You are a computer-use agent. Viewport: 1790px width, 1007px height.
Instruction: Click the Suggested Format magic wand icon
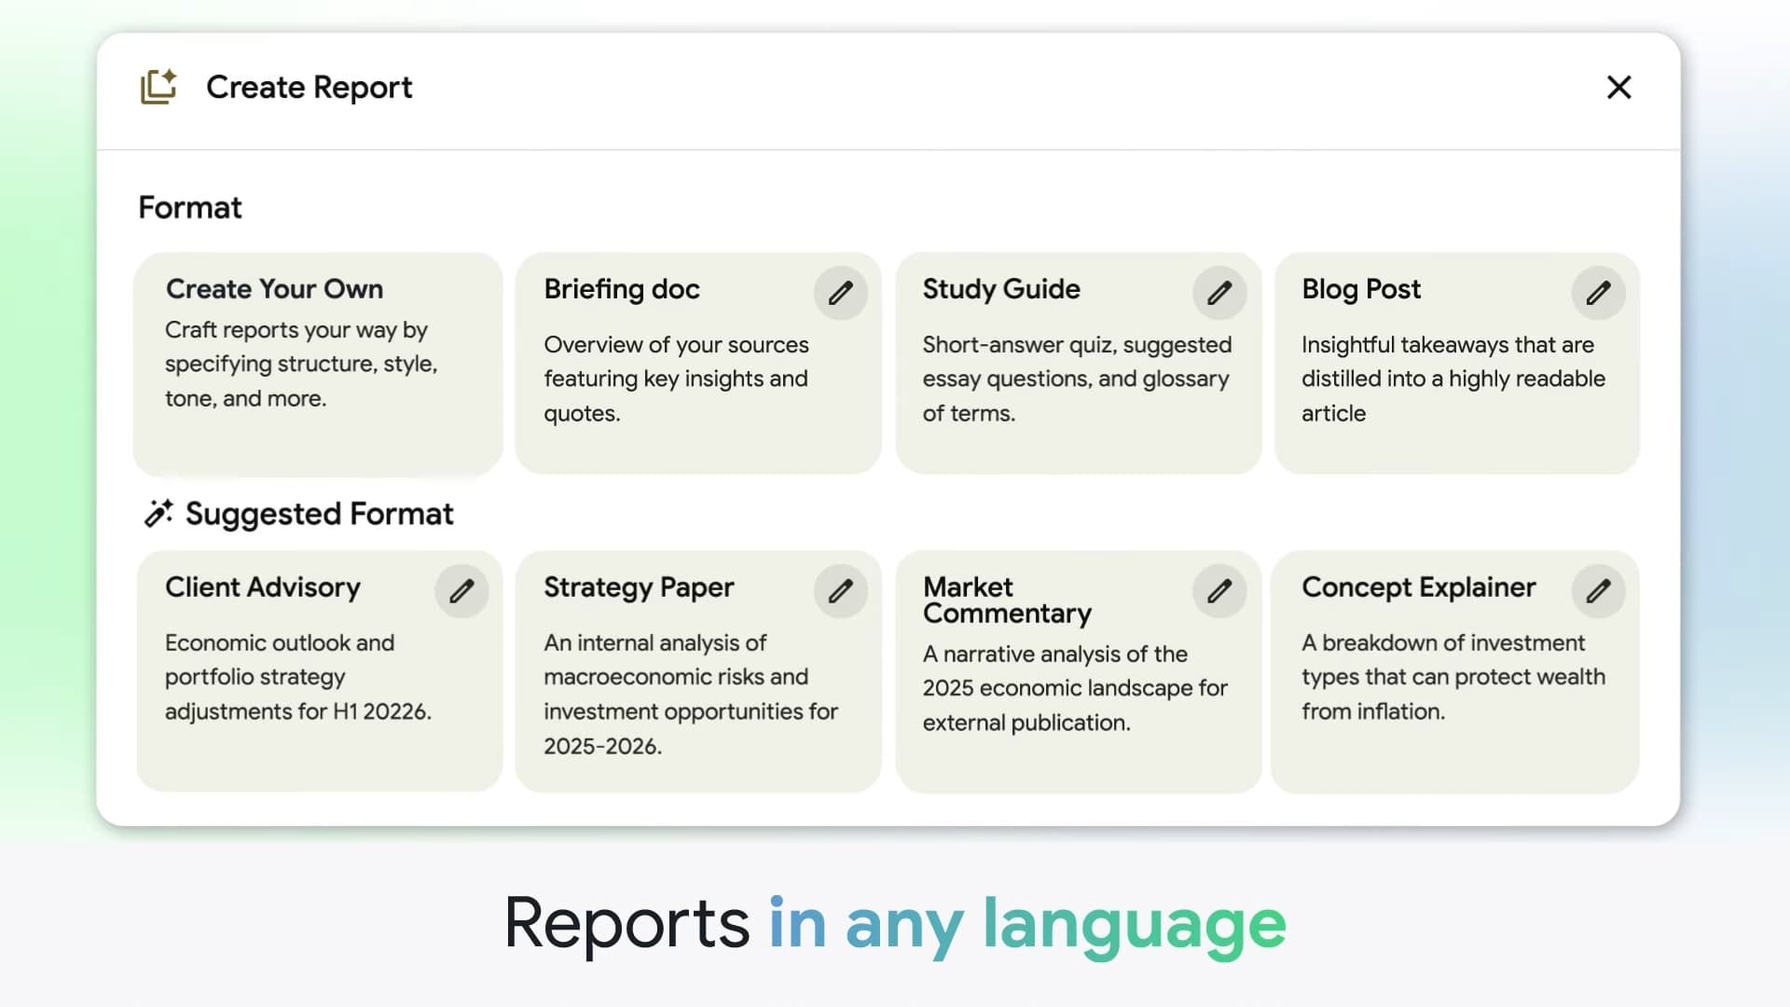[158, 513]
